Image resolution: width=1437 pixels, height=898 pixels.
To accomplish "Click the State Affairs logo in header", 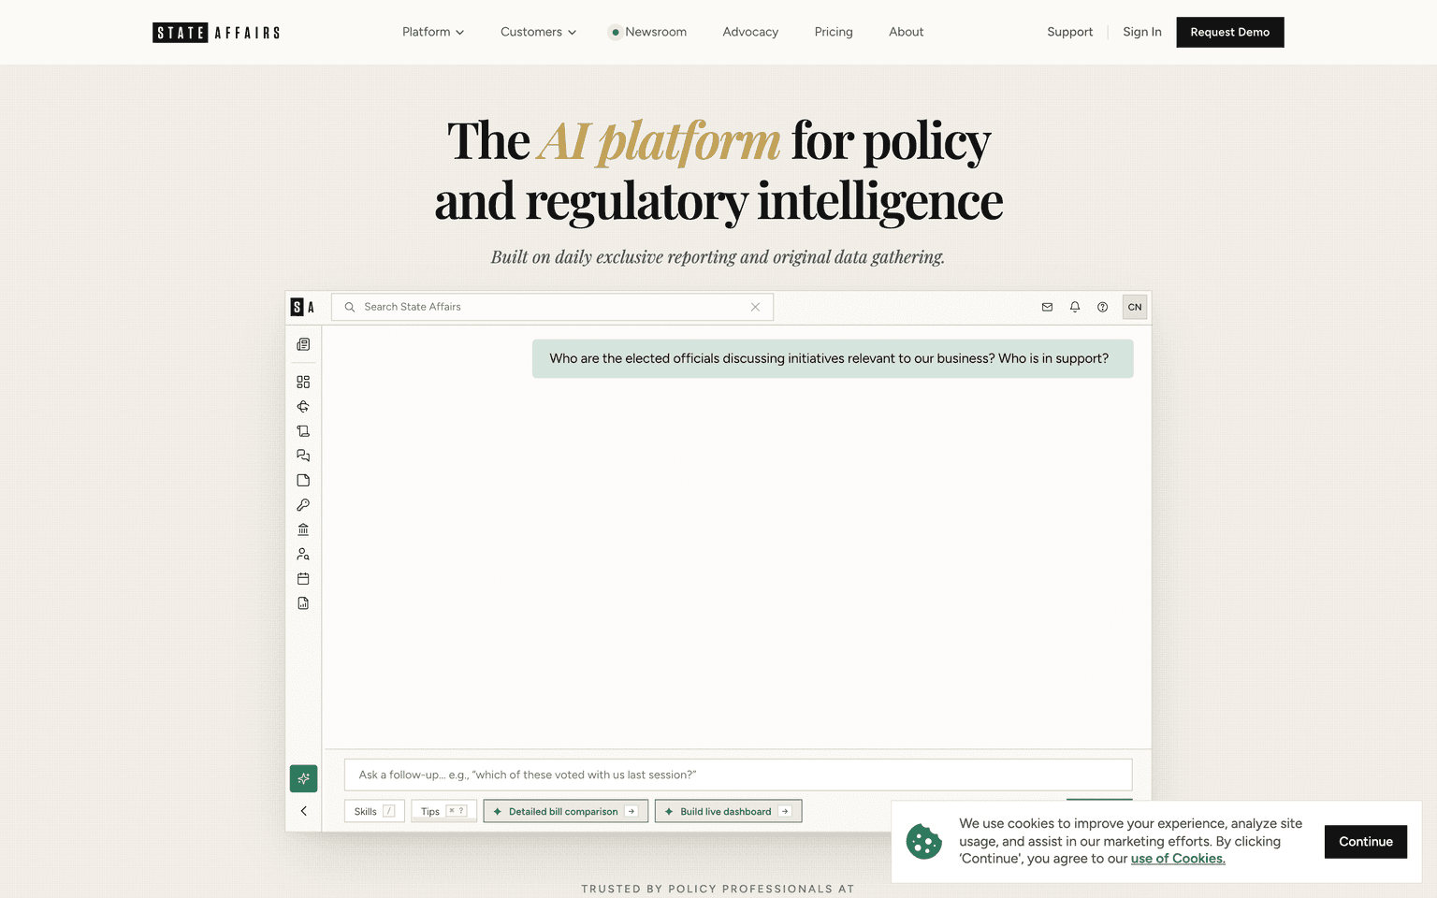I will [216, 33].
